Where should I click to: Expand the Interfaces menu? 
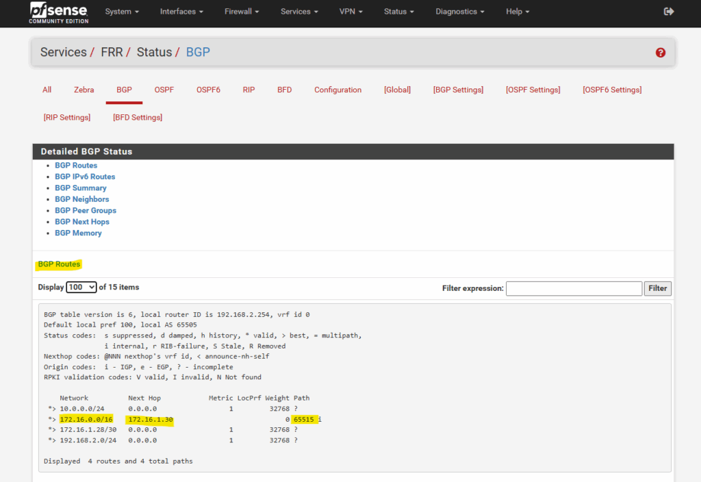pyautogui.click(x=181, y=12)
